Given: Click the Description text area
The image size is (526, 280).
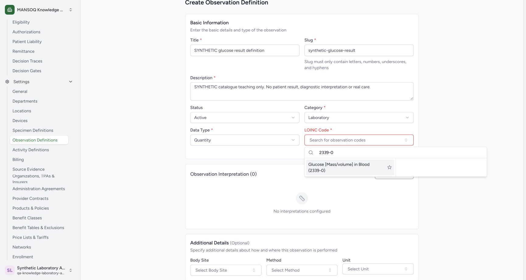Looking at the screenshot, I should point(302,91).
